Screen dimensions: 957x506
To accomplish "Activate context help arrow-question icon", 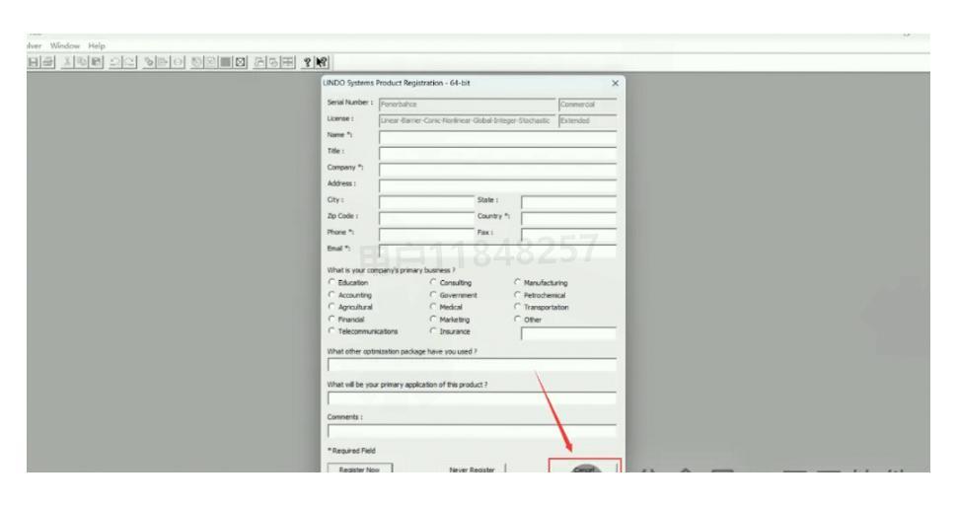I will point(321,62).
